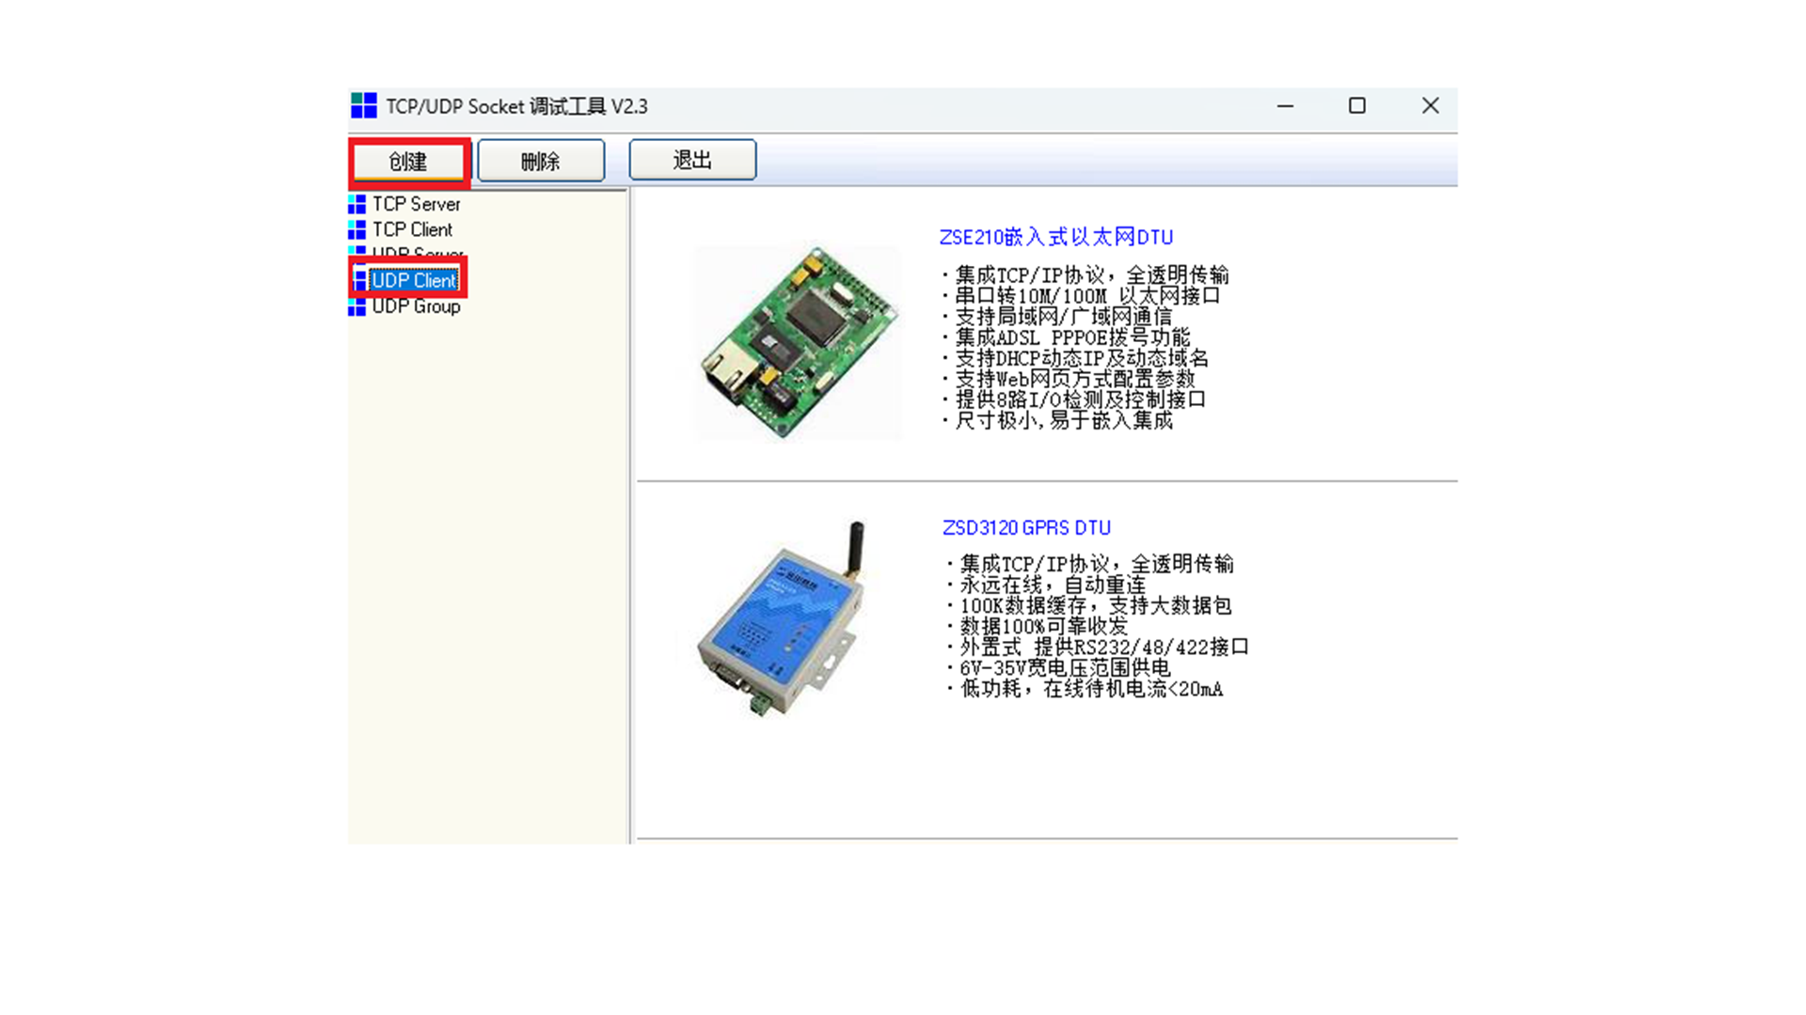Select the UDP Group tree label
This screenshot has height=1015, width=1806.
(x=416, y=306)
